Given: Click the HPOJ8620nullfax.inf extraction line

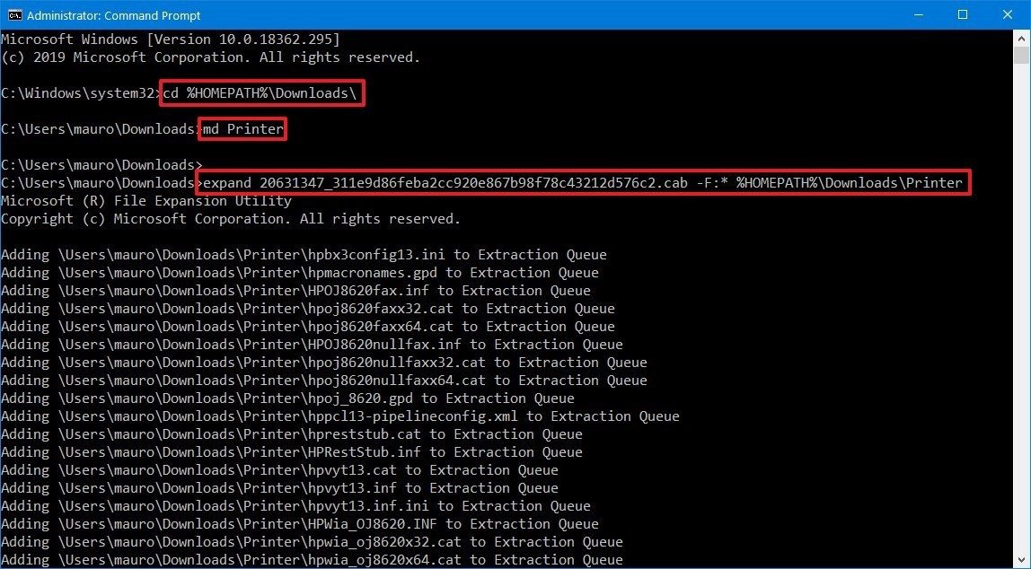Looking at the screenshot, I should pos(312,345).
